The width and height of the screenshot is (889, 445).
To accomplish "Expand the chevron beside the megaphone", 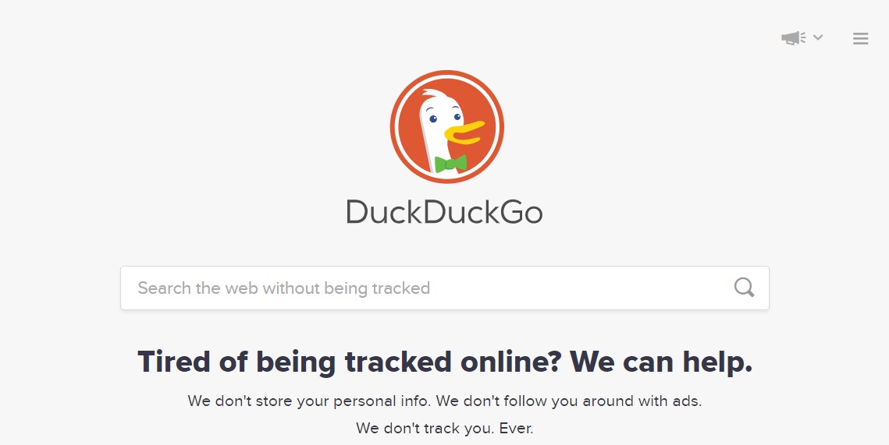I will coord(817,37).
